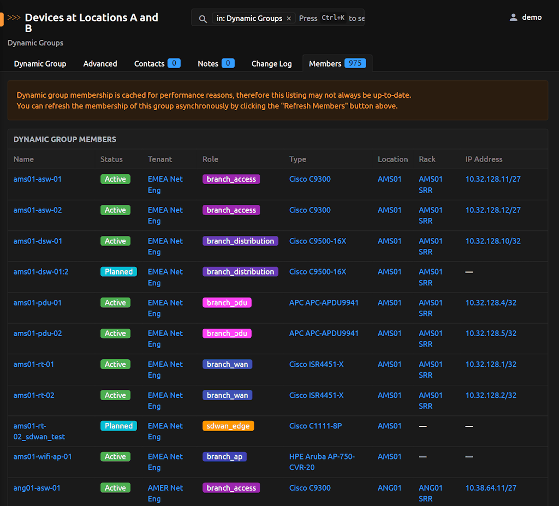
Task: Click the search magnifier icon
Action: [x=203, y=19]
